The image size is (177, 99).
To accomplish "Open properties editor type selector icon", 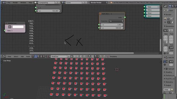I will pos(165,6).
